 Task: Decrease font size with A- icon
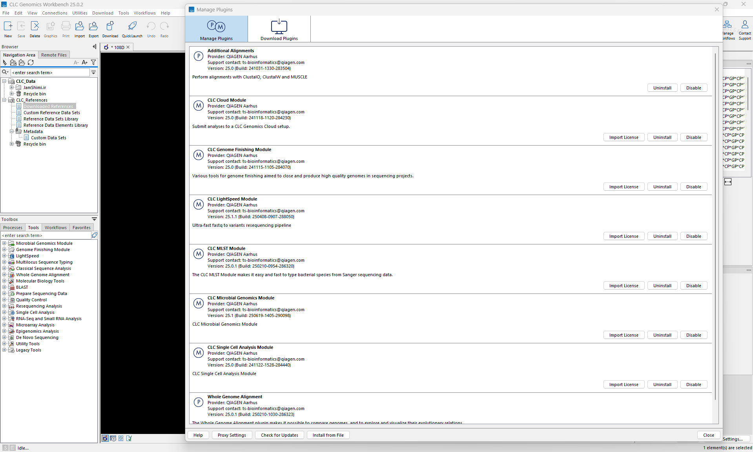[76, 62]
